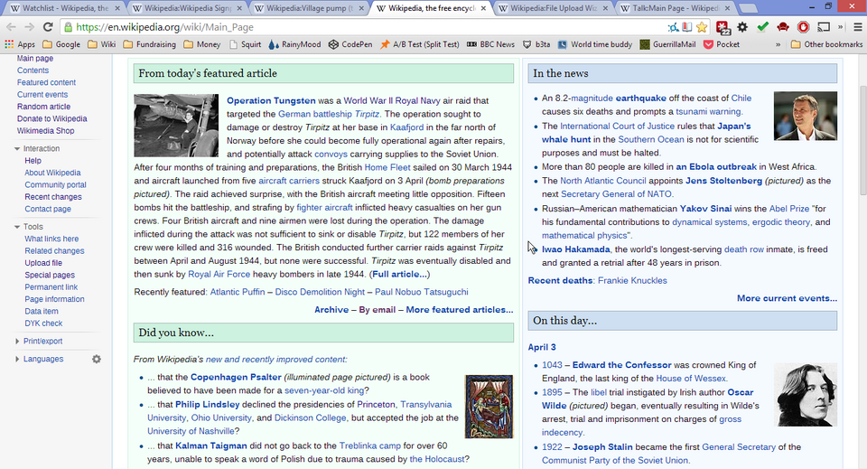Viewport: 867px width, 469px height.
Task: Open the Apps shortcut in bookmarks bar
Action: pyautogui.click(x=20, y=44)
